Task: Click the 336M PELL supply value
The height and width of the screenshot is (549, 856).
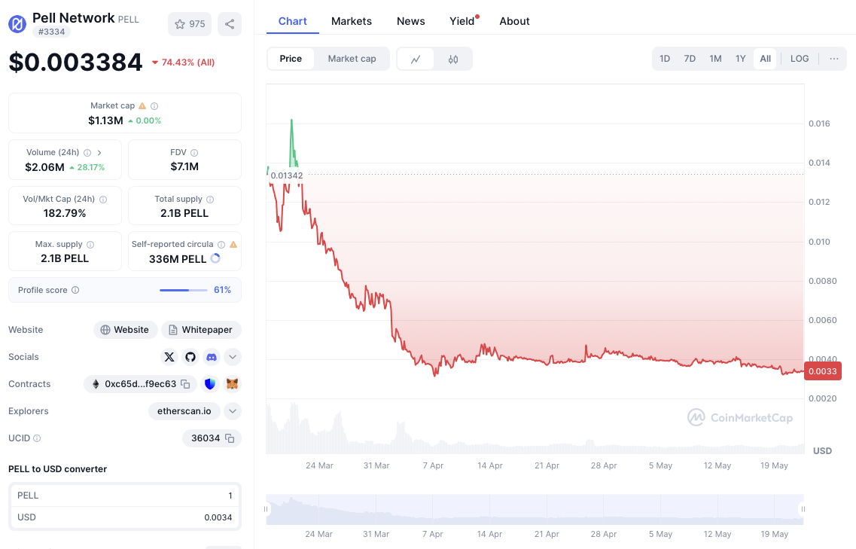Action: (178, 259)
